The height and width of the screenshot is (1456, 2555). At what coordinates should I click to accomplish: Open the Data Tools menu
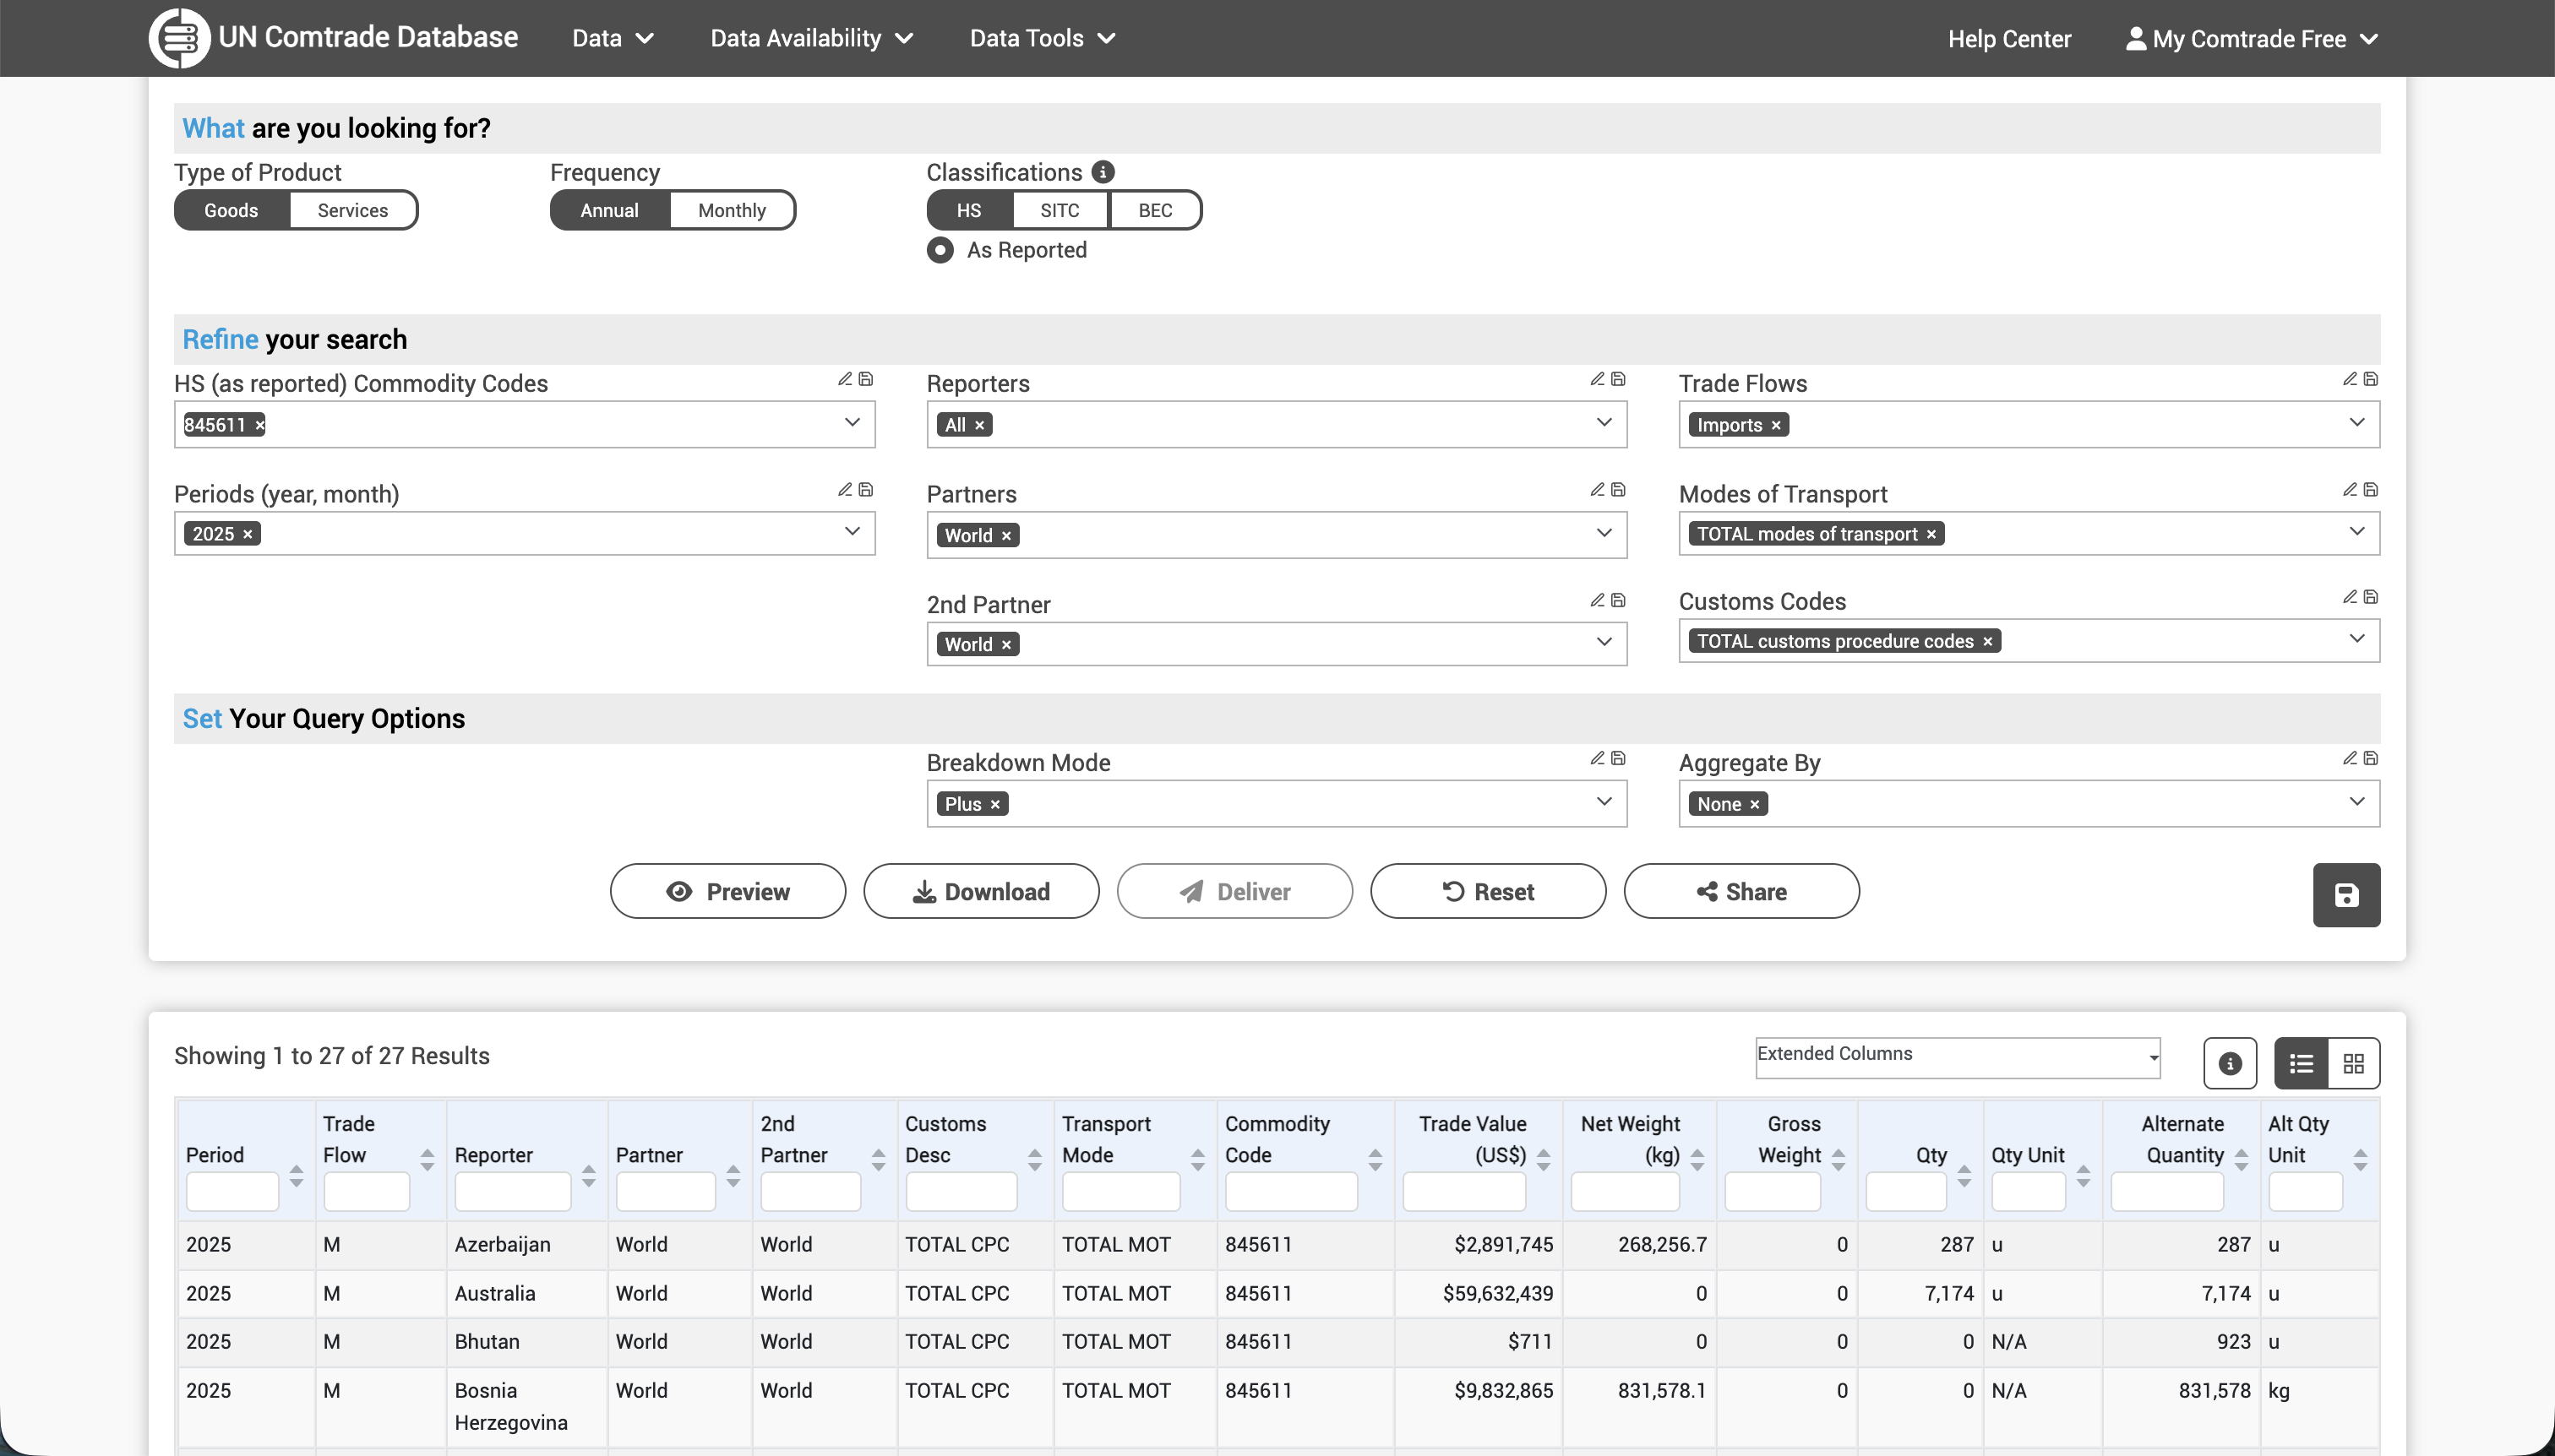[1042, 38]
